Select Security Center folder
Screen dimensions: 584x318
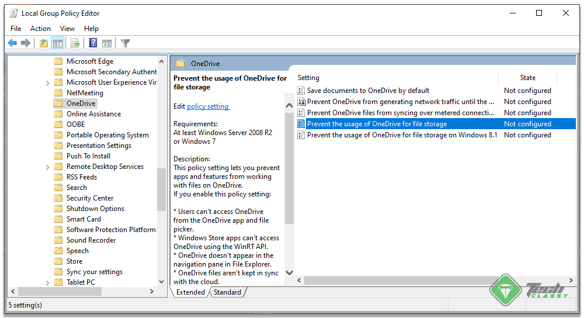[x=90, y=198]
